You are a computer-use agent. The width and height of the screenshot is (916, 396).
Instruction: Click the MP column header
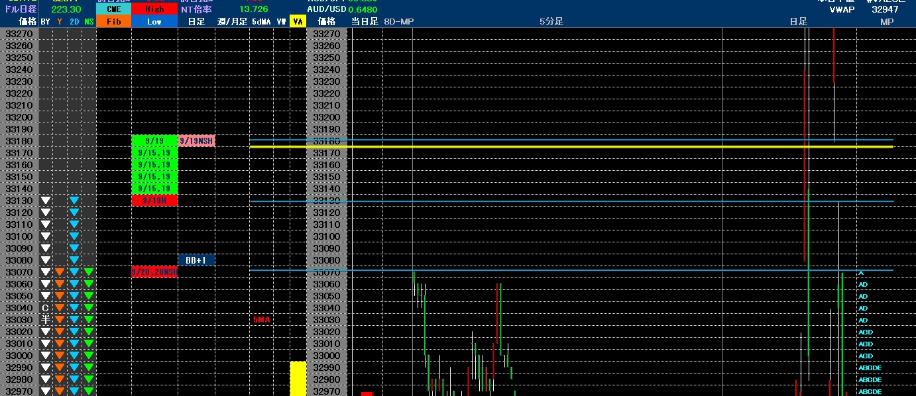tap(886, 21)
